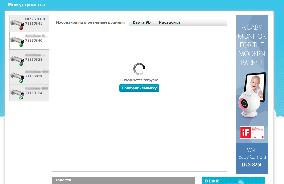Click the green online badge for 71135838
The width and height of the screenshot is (284, 184).
point(21,64)
